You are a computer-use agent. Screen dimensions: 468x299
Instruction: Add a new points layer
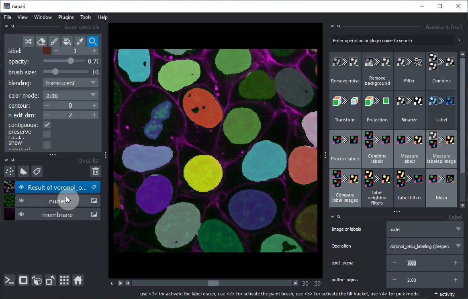pos(10,172)
